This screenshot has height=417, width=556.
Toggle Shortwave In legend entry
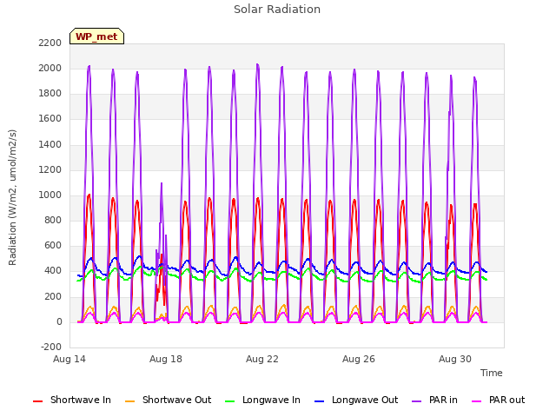(x=71, y=400)
